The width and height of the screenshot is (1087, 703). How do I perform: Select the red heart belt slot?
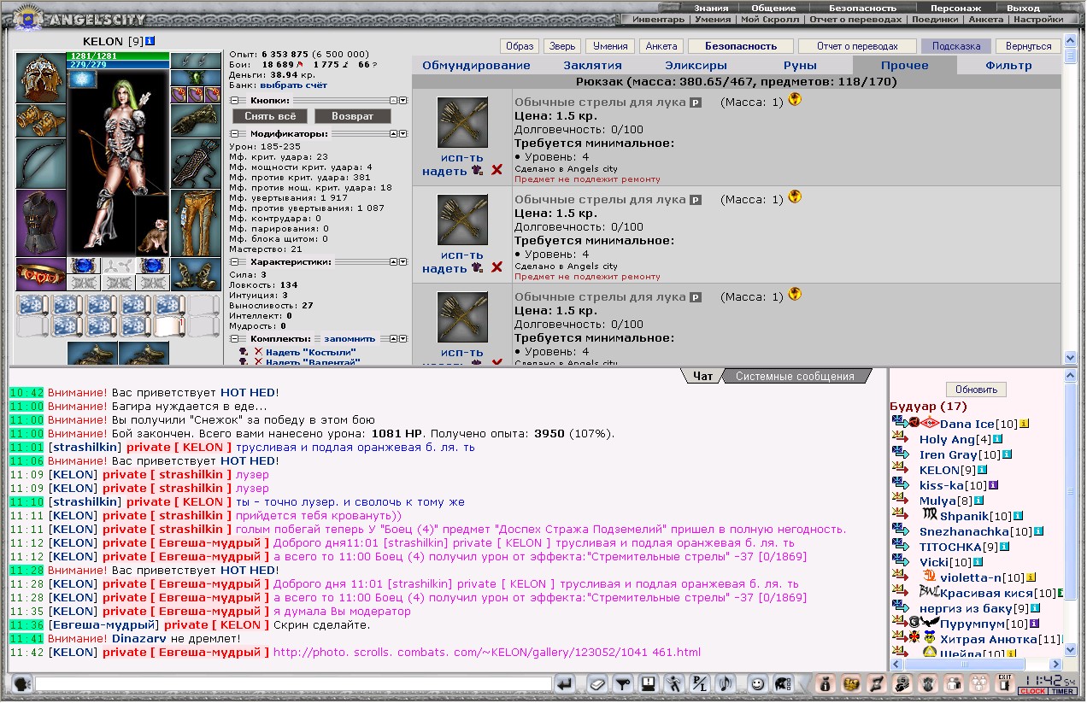pyautogui.click(x=41, y=274)
